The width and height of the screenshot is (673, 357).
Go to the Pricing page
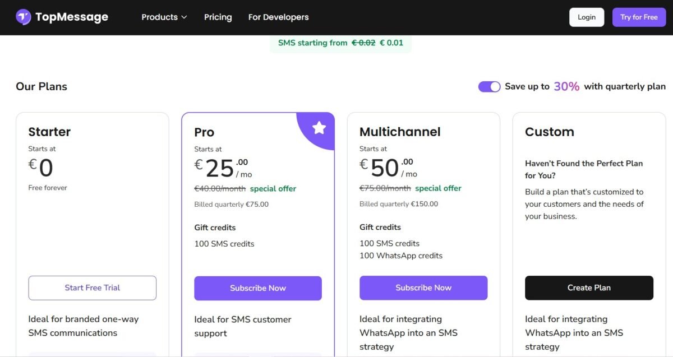(218, 17)
